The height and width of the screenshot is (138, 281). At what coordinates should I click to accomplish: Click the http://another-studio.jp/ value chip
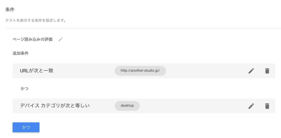pyautogui.click(x=140, y=71)
